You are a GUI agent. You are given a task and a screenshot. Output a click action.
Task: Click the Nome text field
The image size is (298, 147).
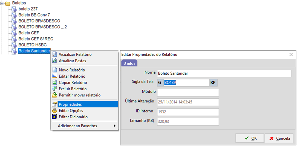pyautogui.click(x=224, y=73)
